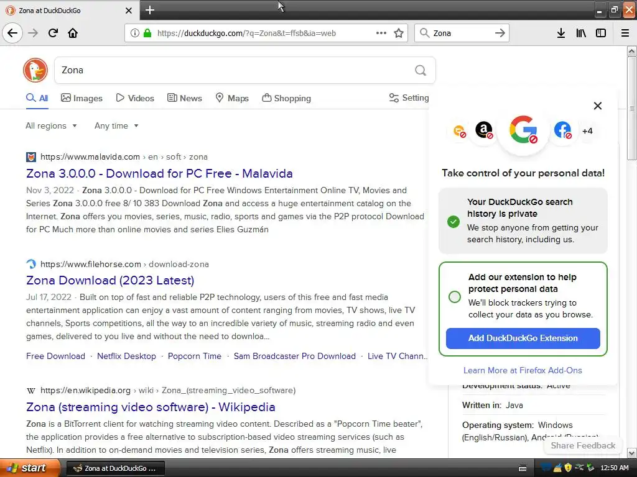This screenshot has width=637, height=477.
Task: Toggle the sidebar view icon
Action: [601, 33]
